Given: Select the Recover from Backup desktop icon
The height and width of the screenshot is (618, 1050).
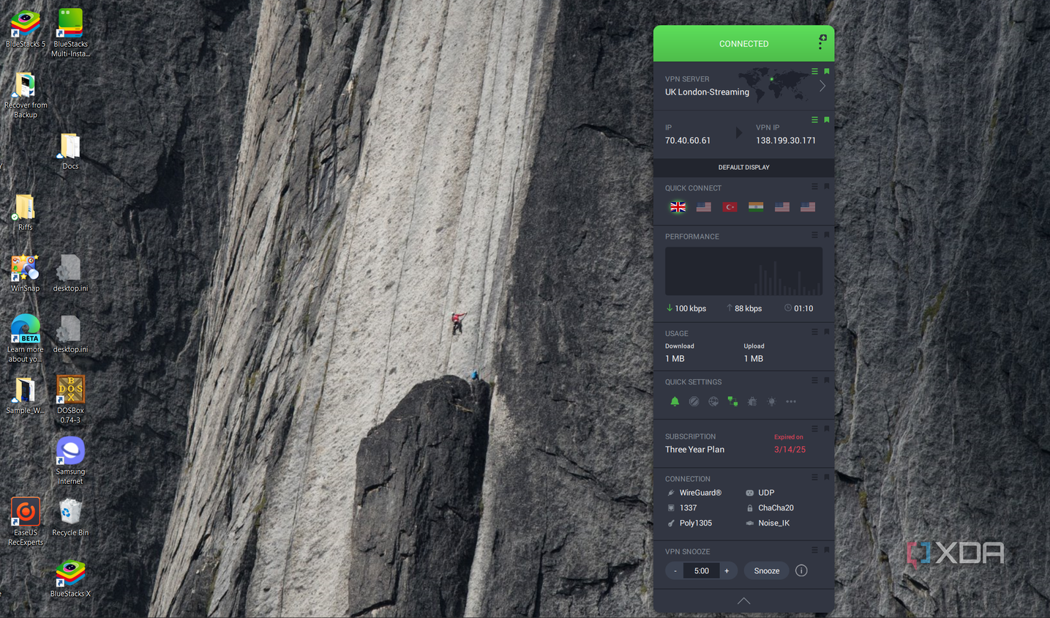Looking at the screenshot, I should (x=26, y=95).
